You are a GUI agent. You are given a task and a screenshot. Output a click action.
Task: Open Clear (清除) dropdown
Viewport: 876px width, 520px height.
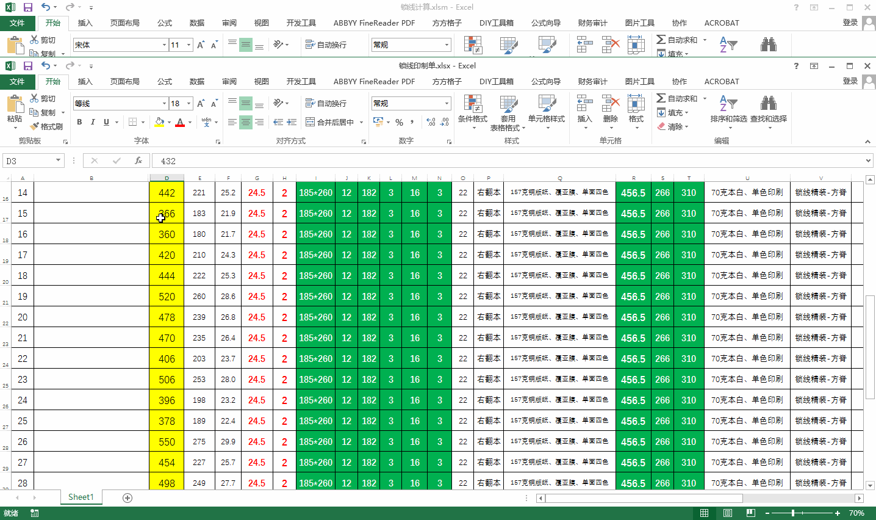coord(672,126)
